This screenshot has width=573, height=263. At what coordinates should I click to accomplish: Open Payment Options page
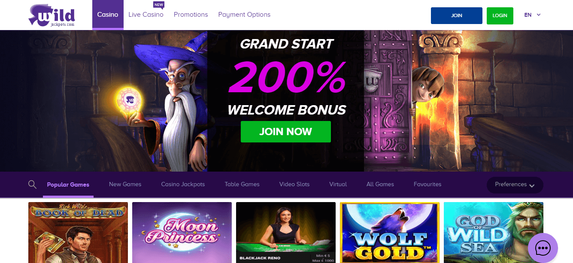click(x=244, y=15)
